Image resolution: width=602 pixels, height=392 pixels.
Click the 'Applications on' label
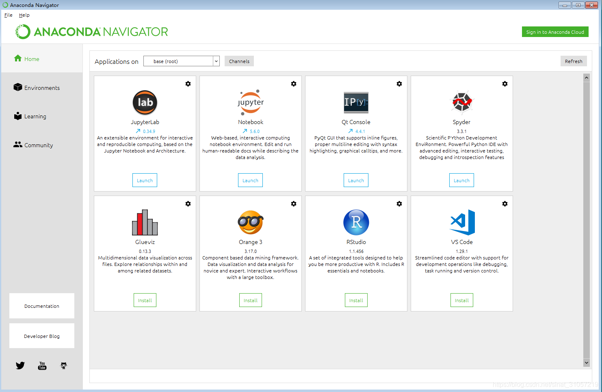tap(117, 61)
